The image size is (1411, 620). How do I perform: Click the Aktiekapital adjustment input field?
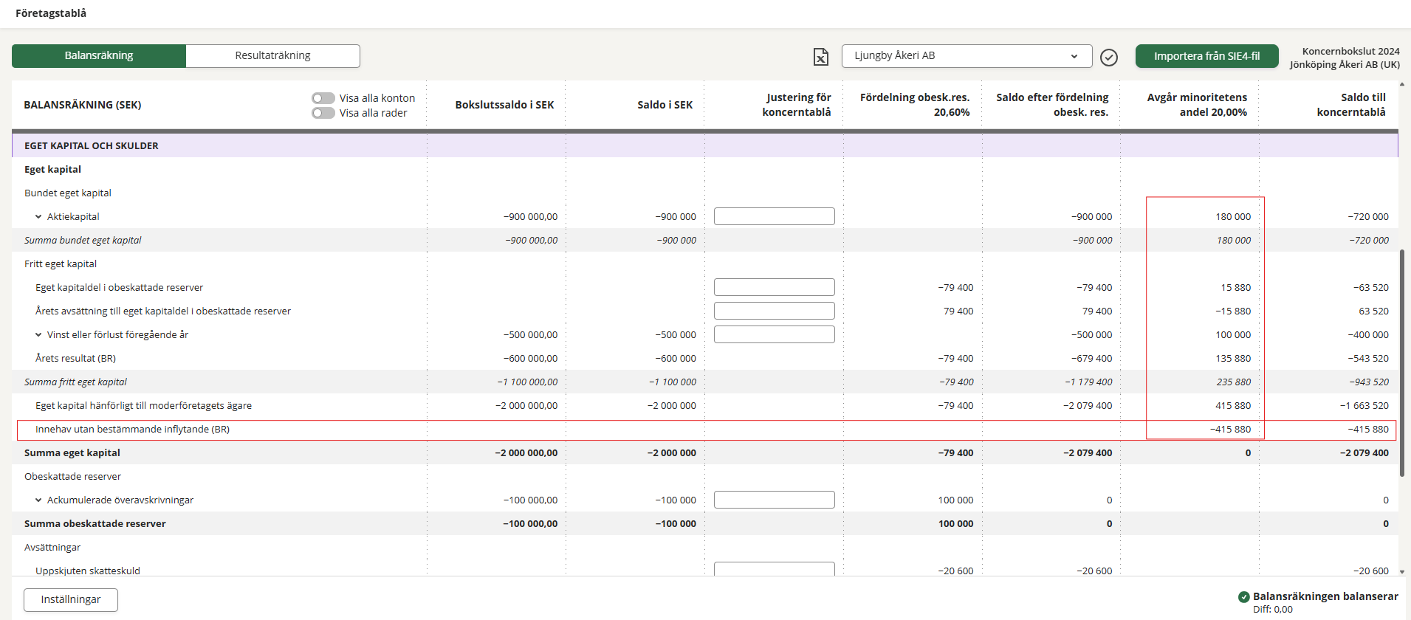tap(774, 216)
